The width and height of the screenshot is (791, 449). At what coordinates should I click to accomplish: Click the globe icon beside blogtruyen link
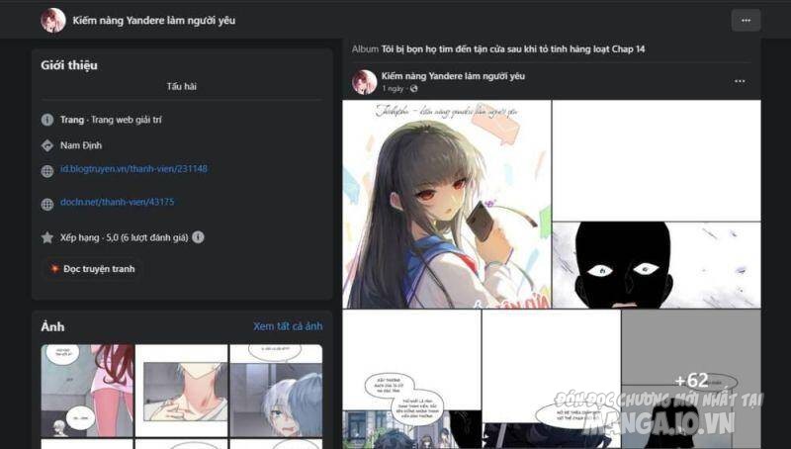(x=47, y=171)
